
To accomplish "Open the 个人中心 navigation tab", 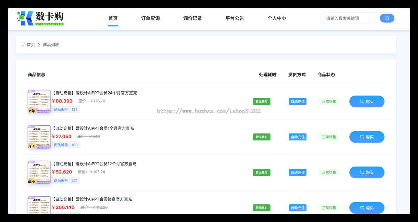I will tap(277, 18).
